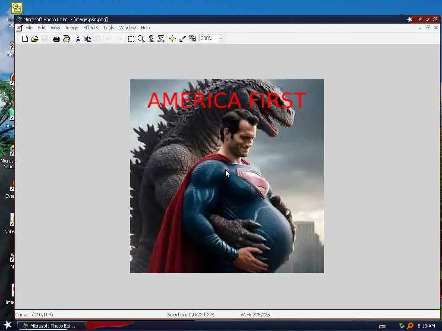Click the W,H: 225,225 status text

pyautogui.click(x=255, y=315)
